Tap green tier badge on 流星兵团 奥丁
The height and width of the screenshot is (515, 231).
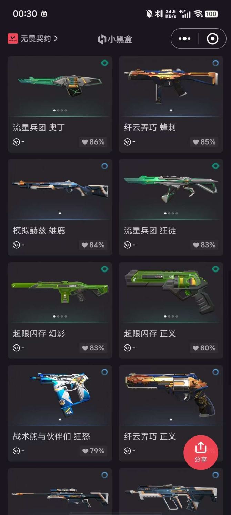click(104, 63)
